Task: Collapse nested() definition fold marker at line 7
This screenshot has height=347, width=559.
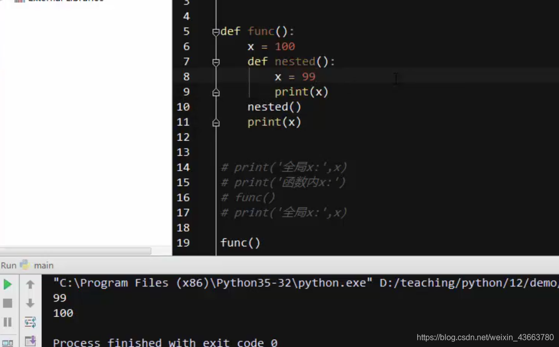Action: tap(216, 62)
